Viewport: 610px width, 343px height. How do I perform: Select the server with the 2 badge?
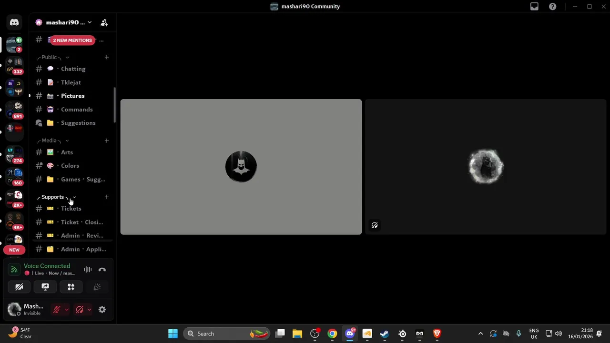(x=14, y=44)
